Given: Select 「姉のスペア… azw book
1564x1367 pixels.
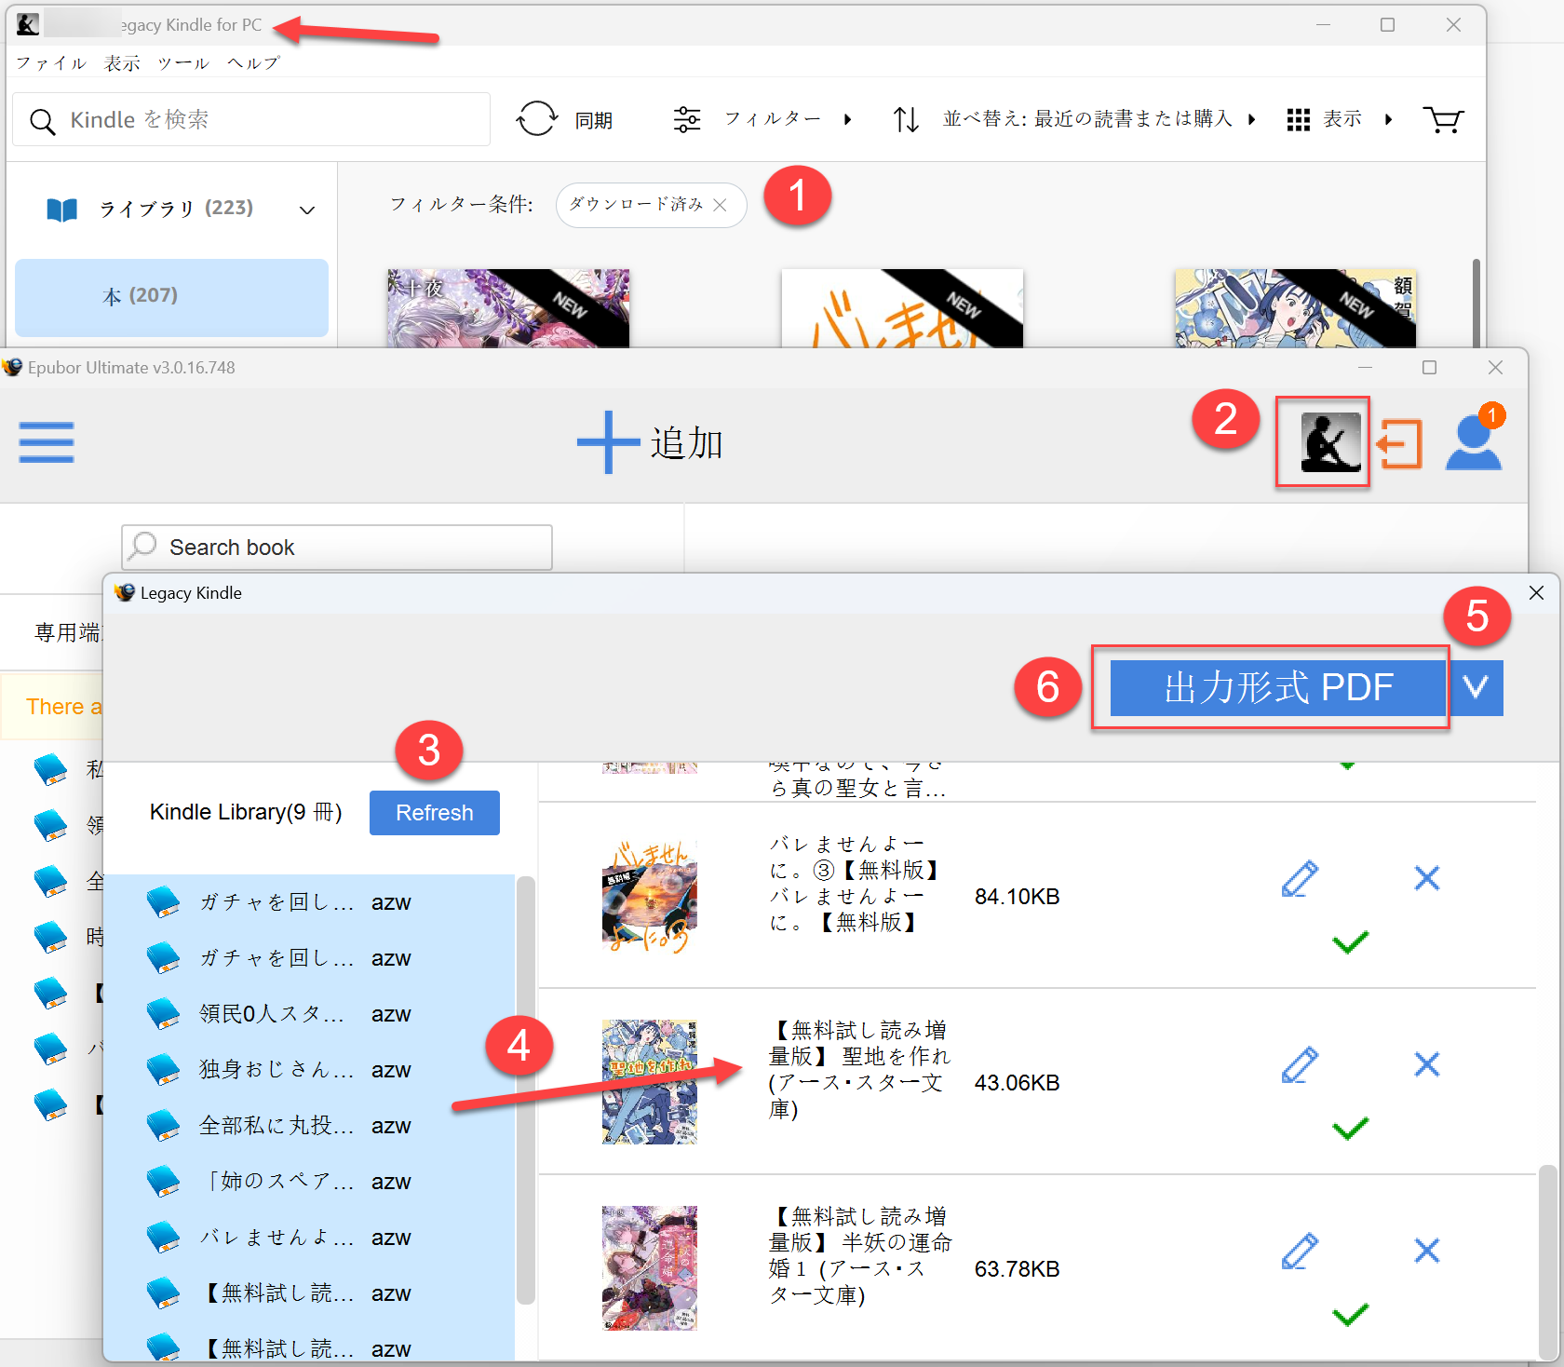Looking at the screenshot, I should (x=309, y=1182).
